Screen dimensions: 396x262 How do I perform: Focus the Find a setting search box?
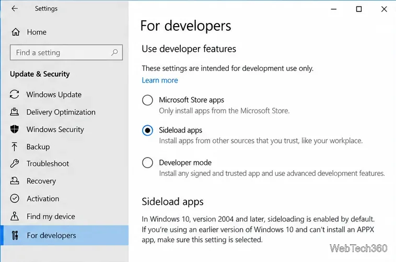click(x=66, y=53)
